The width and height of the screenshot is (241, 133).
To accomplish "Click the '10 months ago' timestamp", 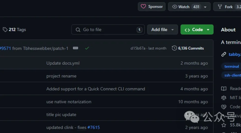I will pyautogui.click(x=193, y=102).
